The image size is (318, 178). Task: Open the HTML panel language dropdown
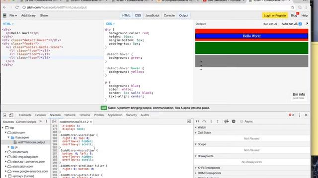coord(8,24)
